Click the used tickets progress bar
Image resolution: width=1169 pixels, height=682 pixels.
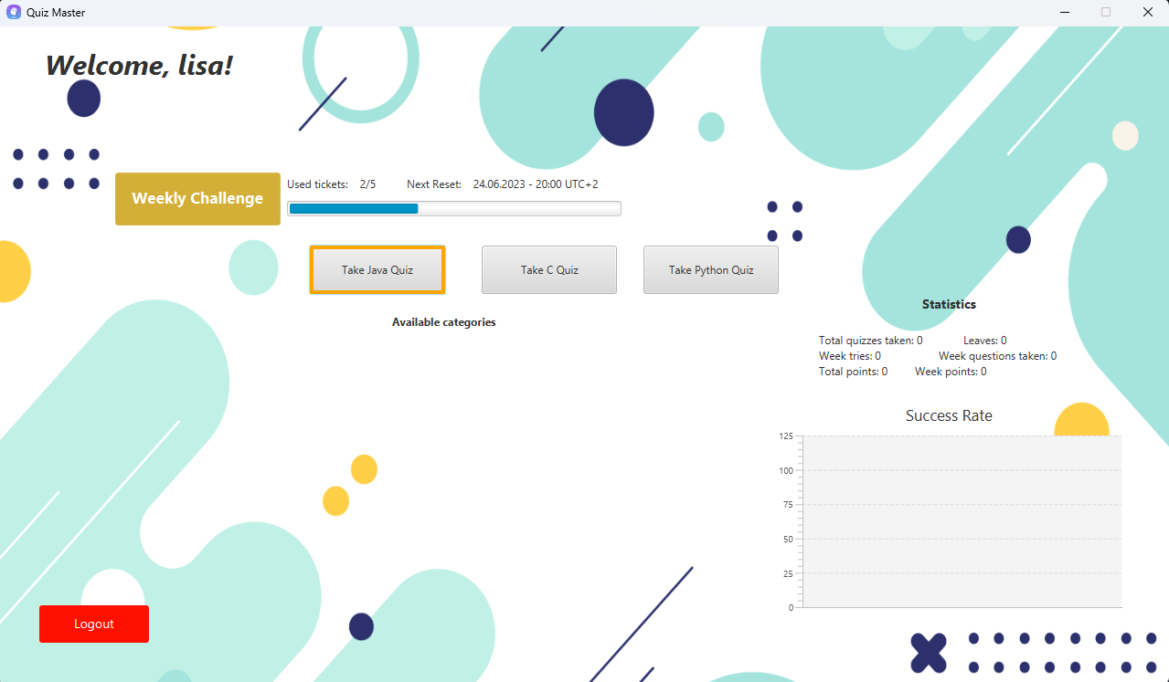click(454, 208)
